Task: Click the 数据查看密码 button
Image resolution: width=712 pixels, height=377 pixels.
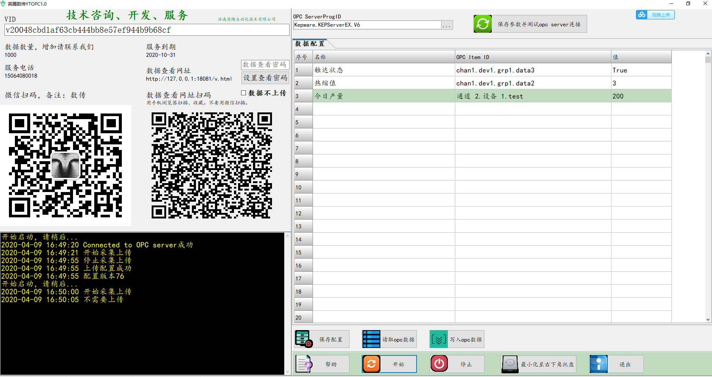Action: (x=265, y=65)
